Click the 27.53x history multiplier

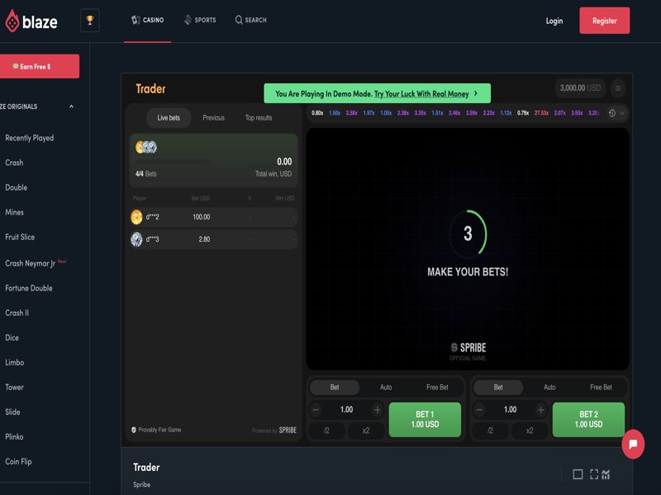[542, 113]
